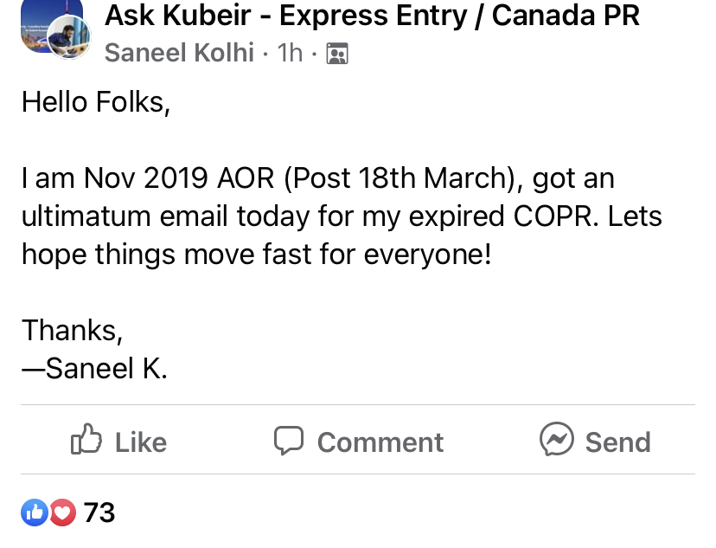Click the thumbs-up Like icon
The height and width of the screenshot is (548, 716).
point(86,439)
